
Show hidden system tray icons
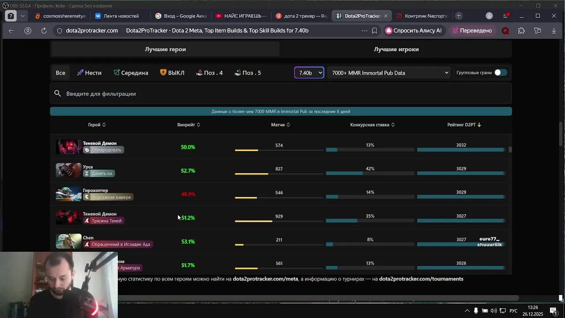[x=467, y=310]
